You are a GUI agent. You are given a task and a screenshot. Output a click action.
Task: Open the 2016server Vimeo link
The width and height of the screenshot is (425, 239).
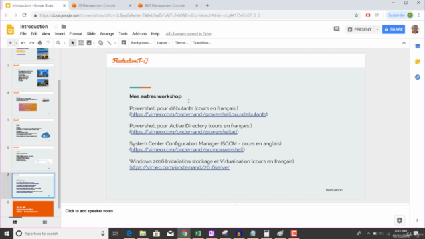pos(179,167)
